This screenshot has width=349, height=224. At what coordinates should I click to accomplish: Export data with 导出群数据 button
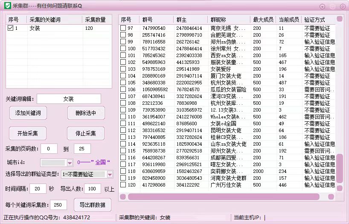point(92,205)
